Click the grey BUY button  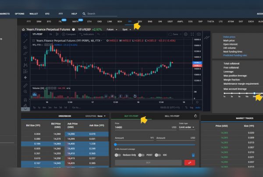[148, 163]
